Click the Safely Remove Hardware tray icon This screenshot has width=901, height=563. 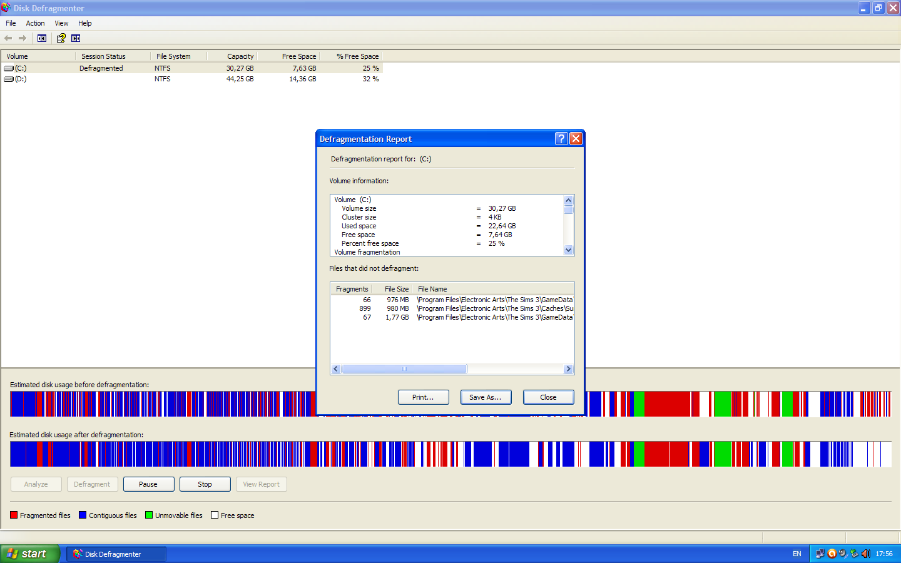[x=854, y=554]
